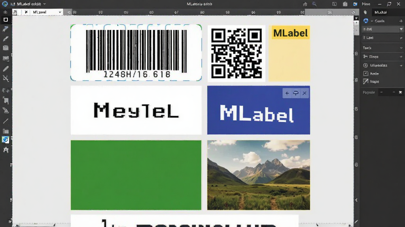
Task: Open the app title dropdown arrow in the title bar
Action: pos(44,4)
